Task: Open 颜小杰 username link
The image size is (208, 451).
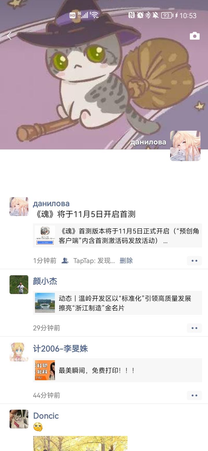Action: 45,281
